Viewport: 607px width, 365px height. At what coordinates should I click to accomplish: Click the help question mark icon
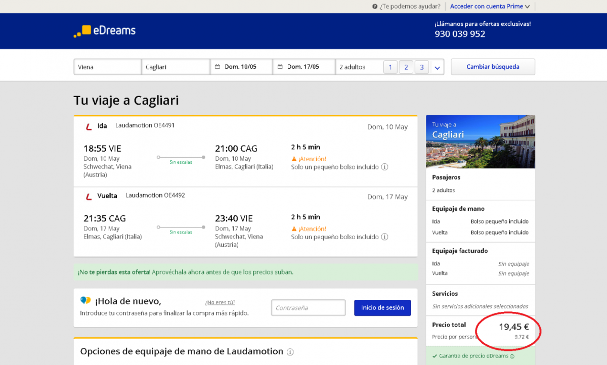[x=375, y=7]
